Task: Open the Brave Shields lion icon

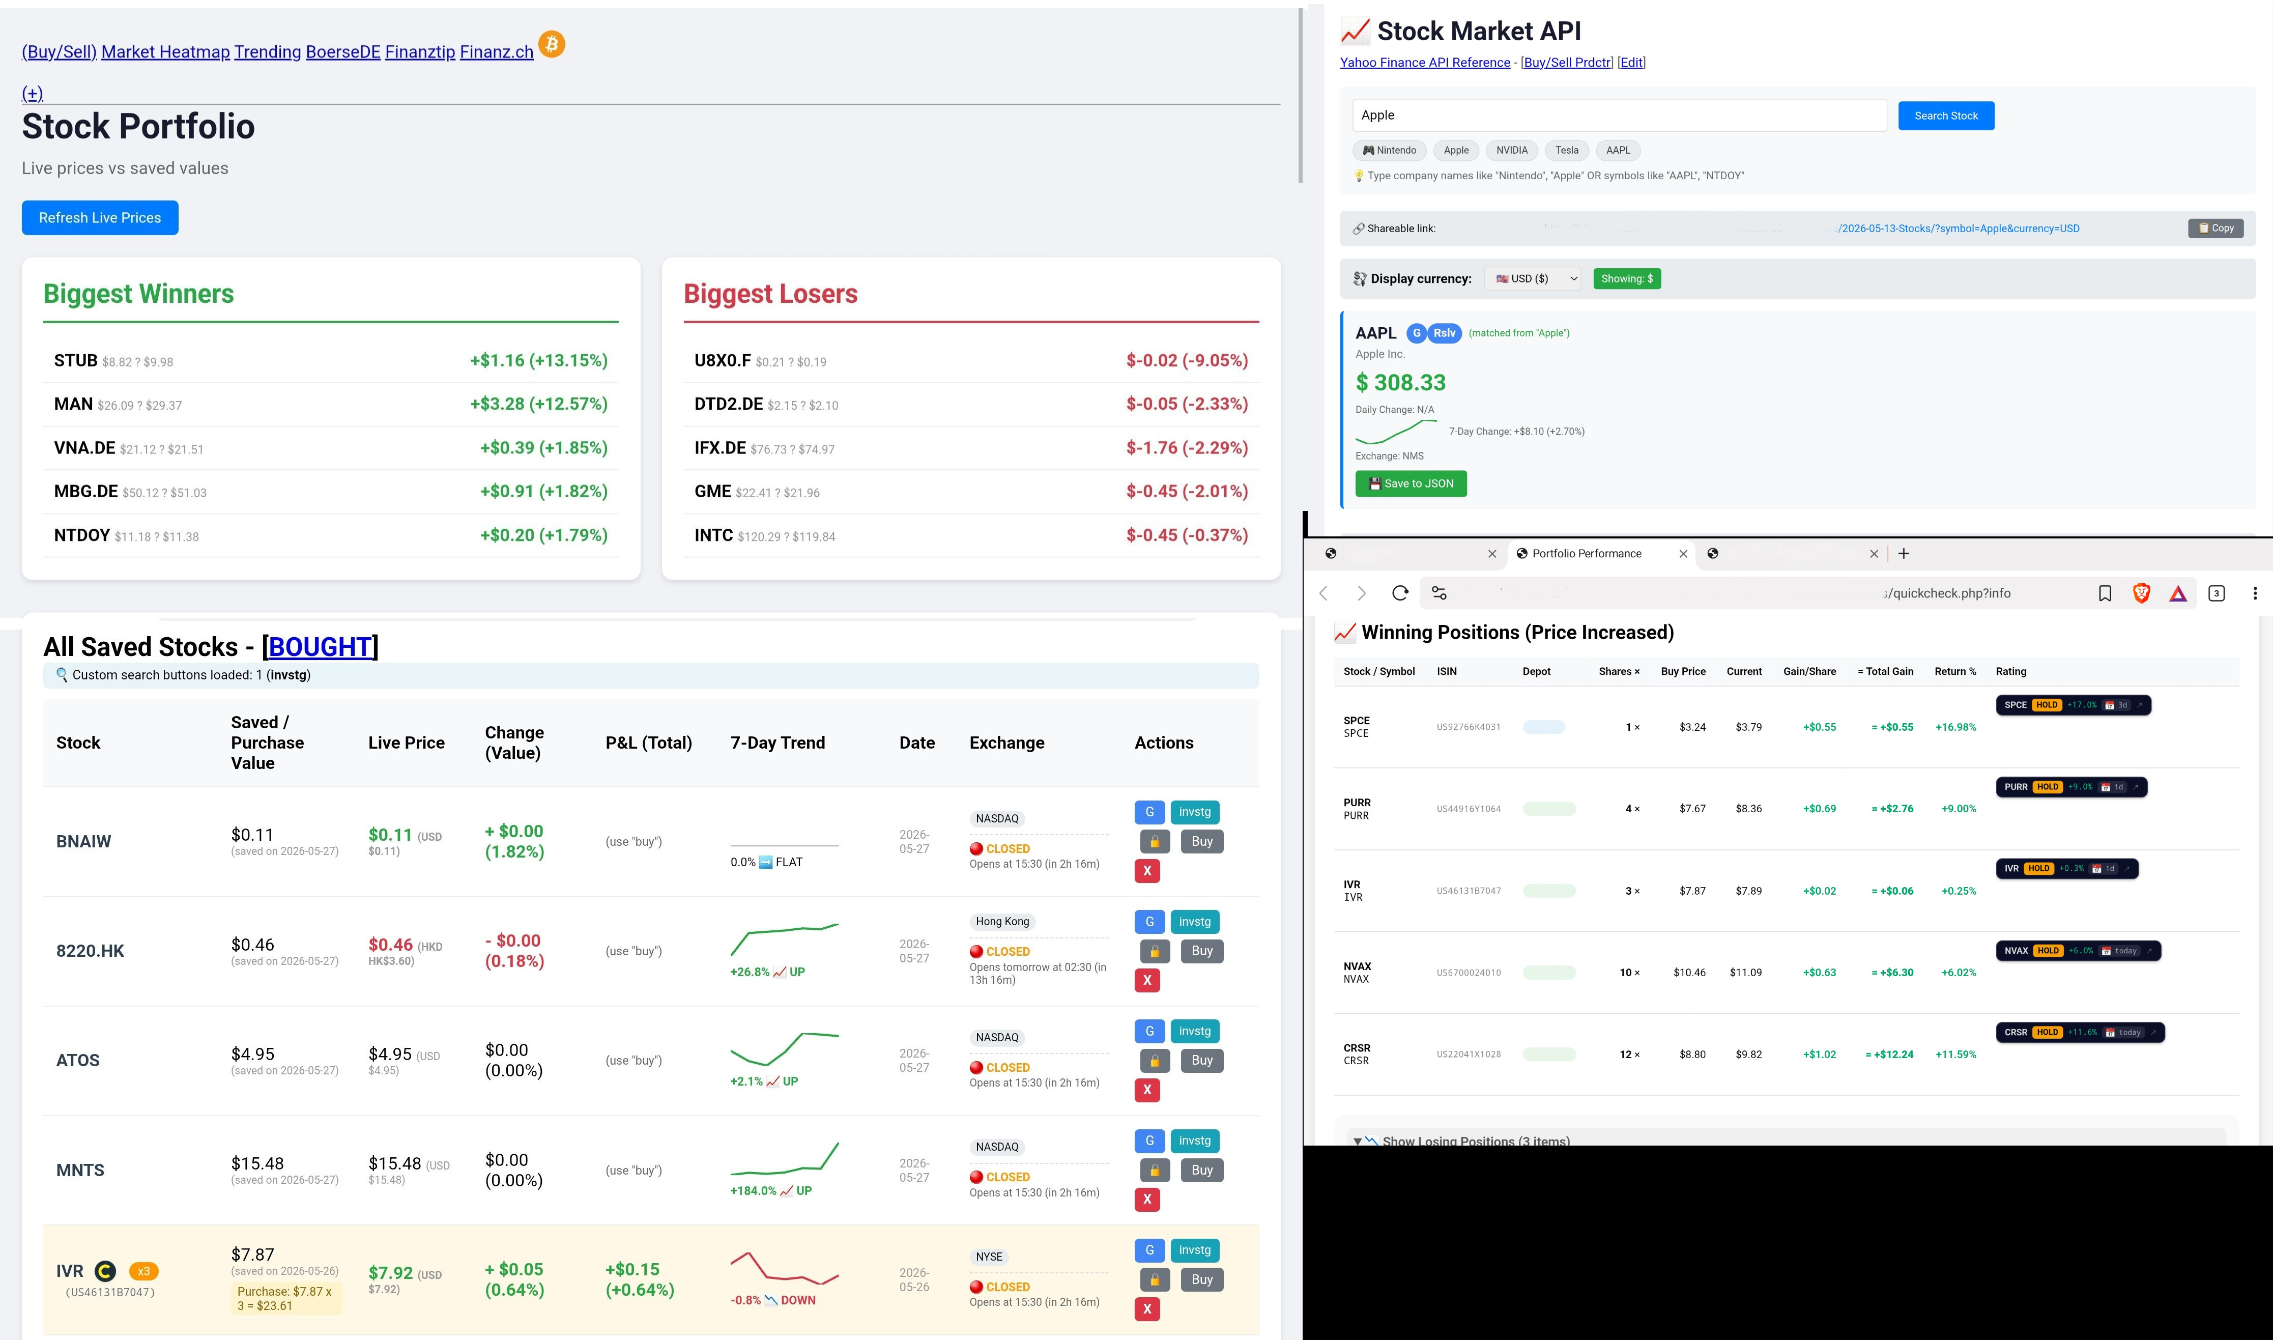Action: pyautogui.click(x=2141, y=593)
